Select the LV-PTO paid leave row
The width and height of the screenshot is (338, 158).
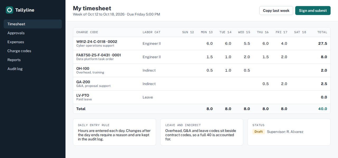202,97
